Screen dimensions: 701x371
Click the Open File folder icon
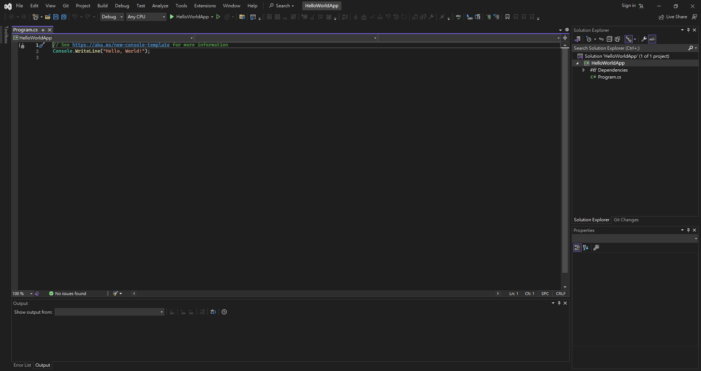(x=47, y=17)
